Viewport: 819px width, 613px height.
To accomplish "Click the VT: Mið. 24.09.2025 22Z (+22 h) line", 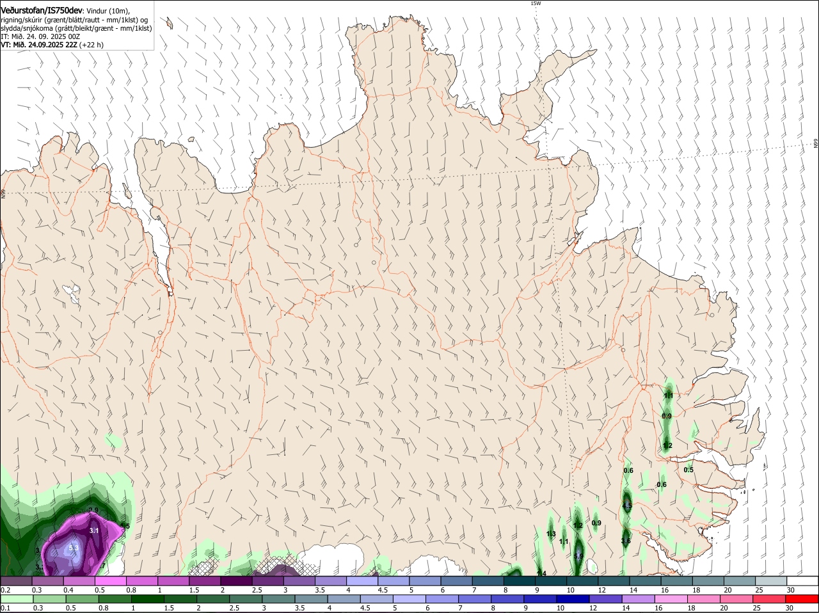I will (52, 45).
